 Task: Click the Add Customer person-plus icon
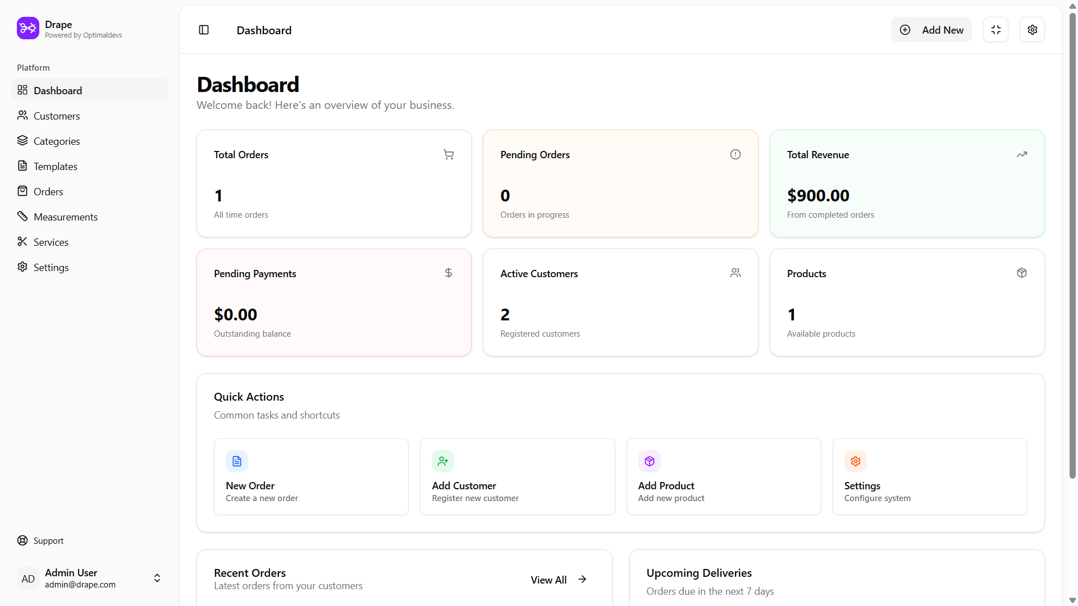(442, 461)
